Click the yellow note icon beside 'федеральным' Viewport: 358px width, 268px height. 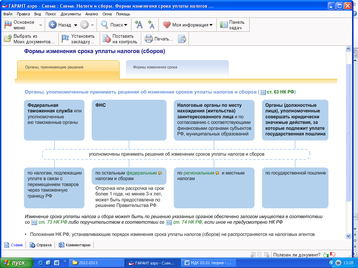tap(160, 173)
